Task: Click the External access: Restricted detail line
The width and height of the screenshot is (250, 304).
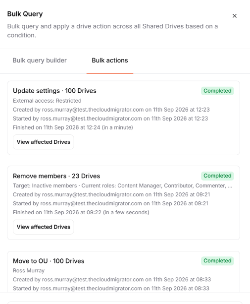Action: [x=47, y=101]
